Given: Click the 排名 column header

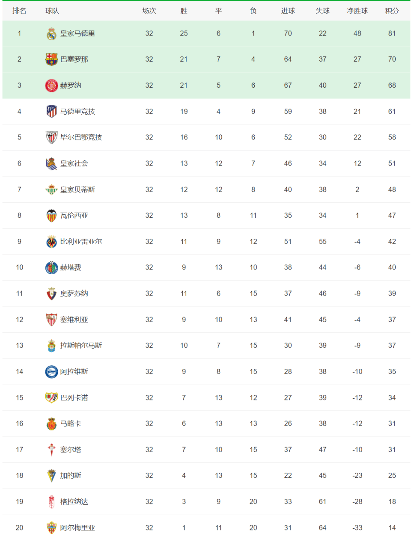Looking at the screenshot, I should pyautogui.click(x=19, y=11).
